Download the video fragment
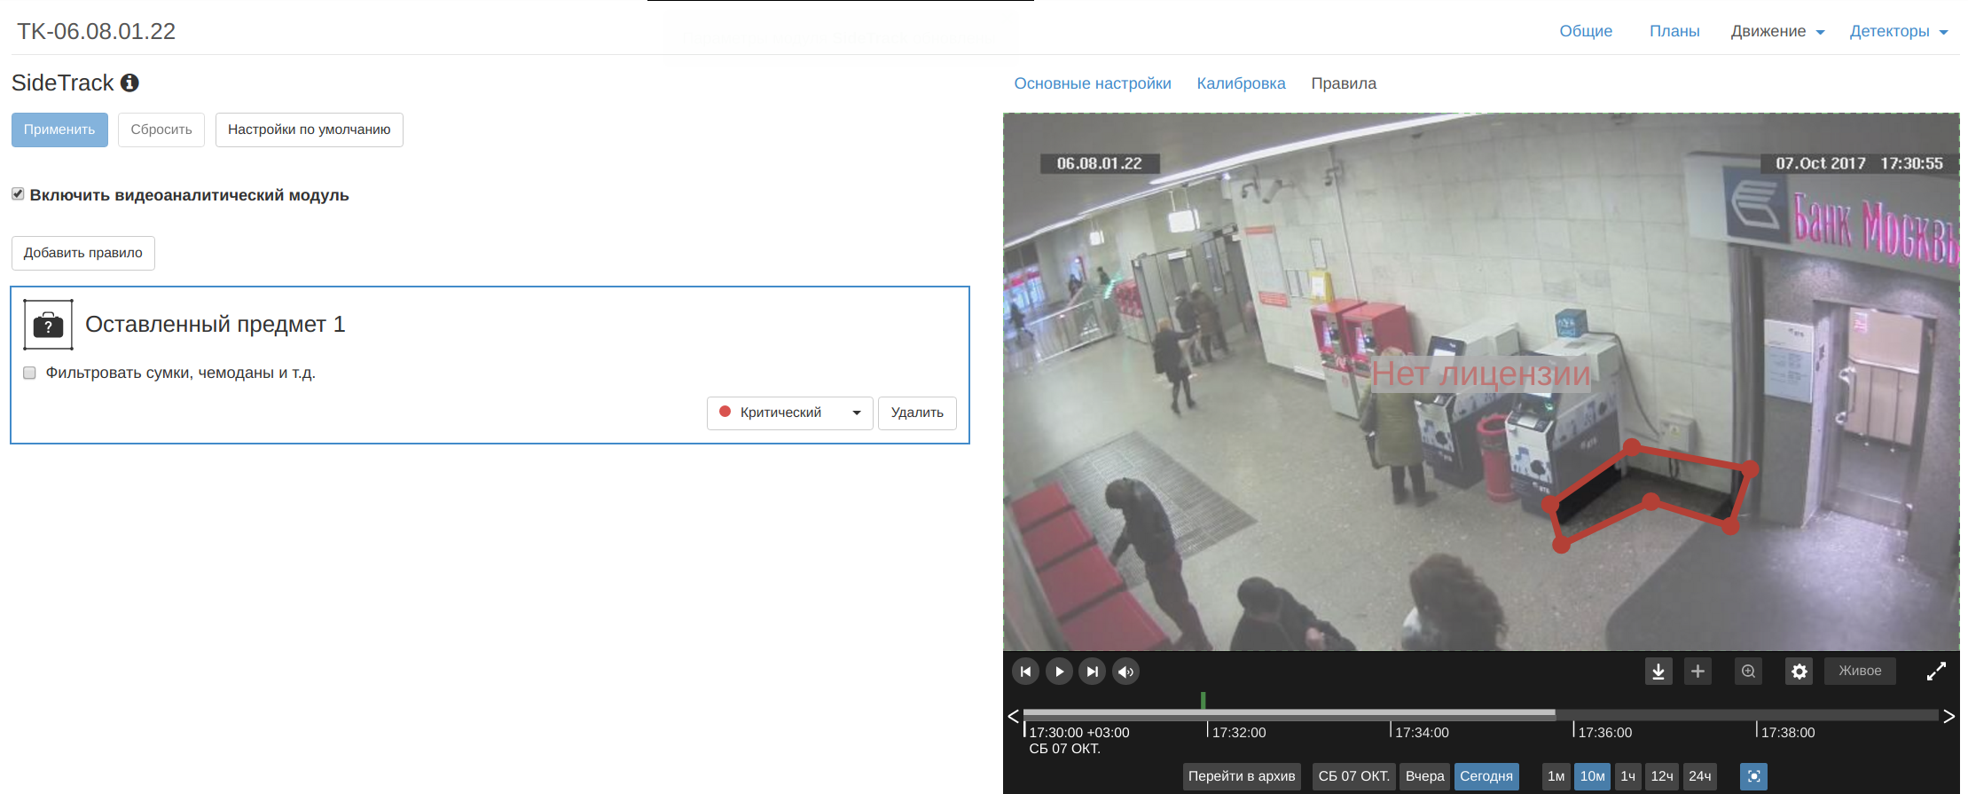 (x=1658, y=672)
